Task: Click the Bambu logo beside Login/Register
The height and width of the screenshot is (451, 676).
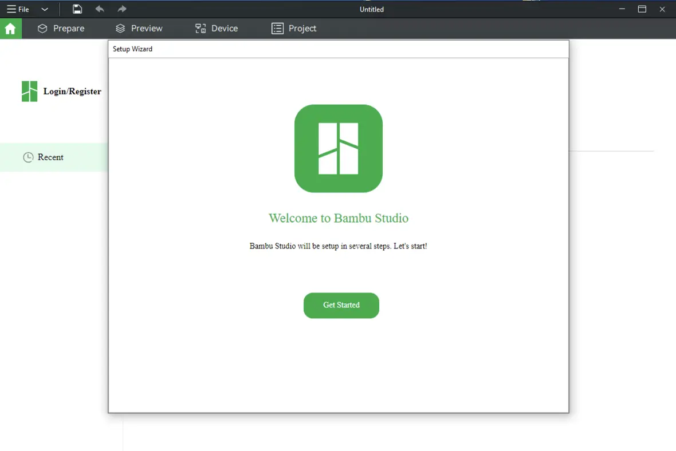Action: pos(29,92)
